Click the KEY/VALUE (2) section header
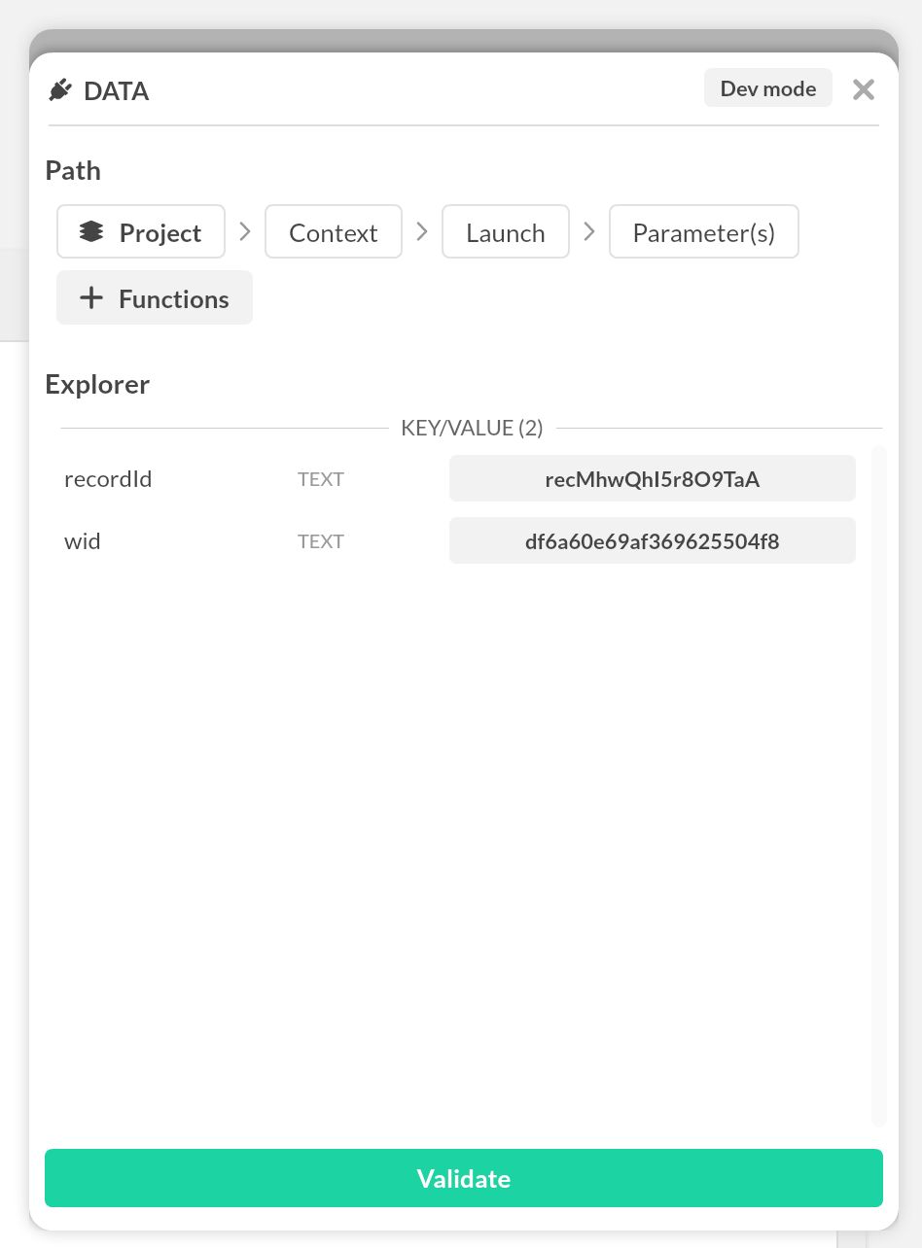 pos(472,428)
